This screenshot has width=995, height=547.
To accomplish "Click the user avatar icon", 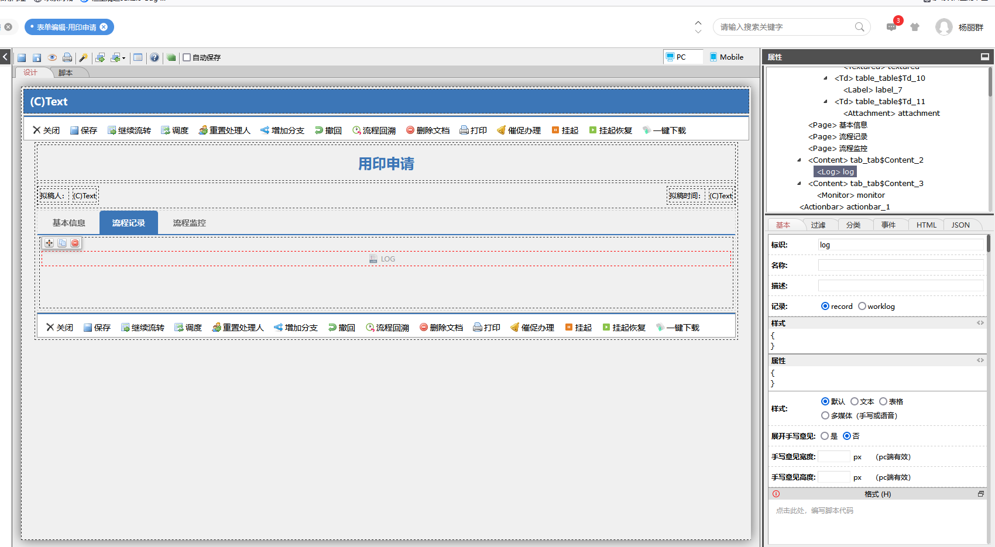I will click(x=943, y=27).
